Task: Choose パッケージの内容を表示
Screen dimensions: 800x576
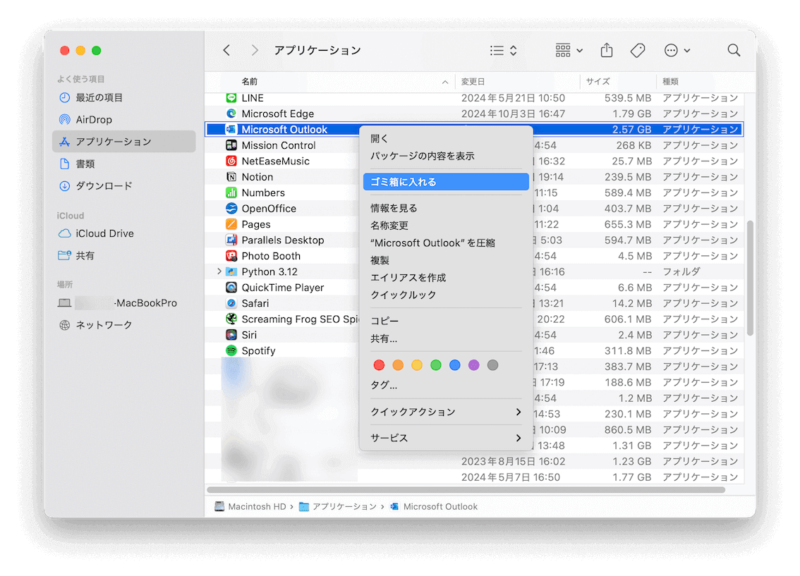Action: (446, 156)
